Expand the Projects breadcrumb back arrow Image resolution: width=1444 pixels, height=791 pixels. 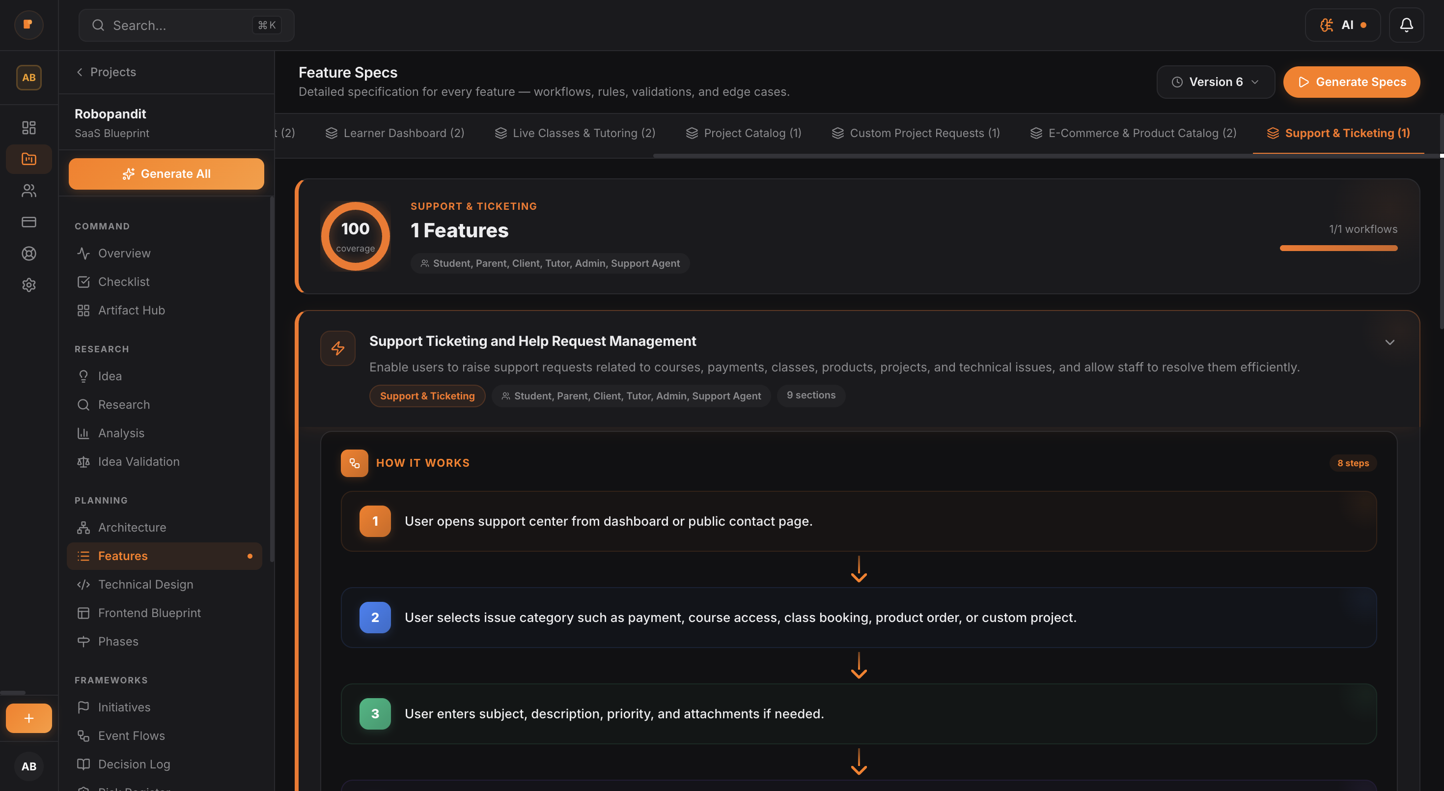pos(79,72)
